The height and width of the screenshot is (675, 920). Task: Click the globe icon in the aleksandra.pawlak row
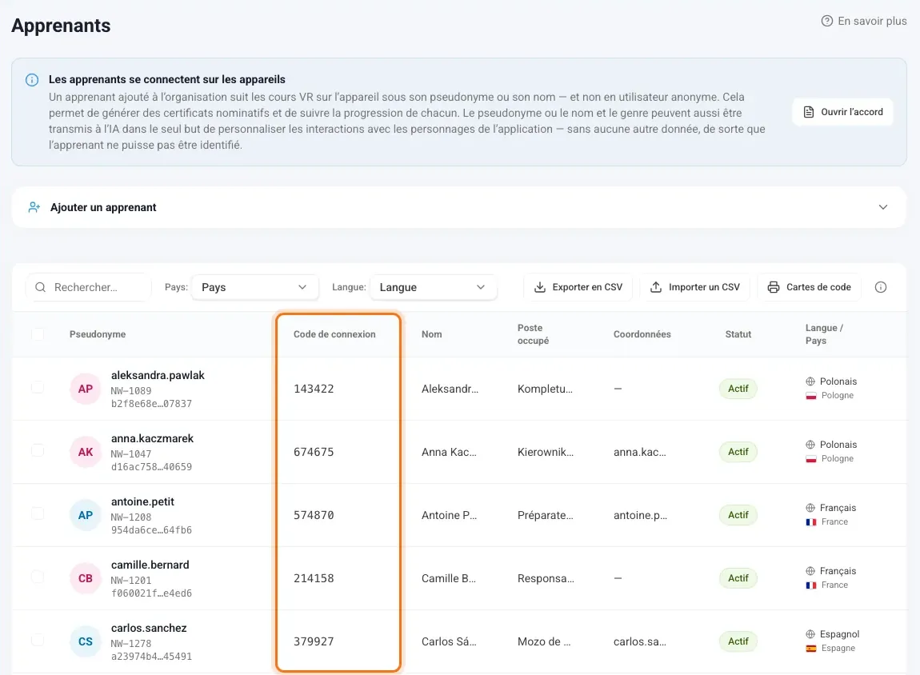pyautogui.click(x=810, y=381)
